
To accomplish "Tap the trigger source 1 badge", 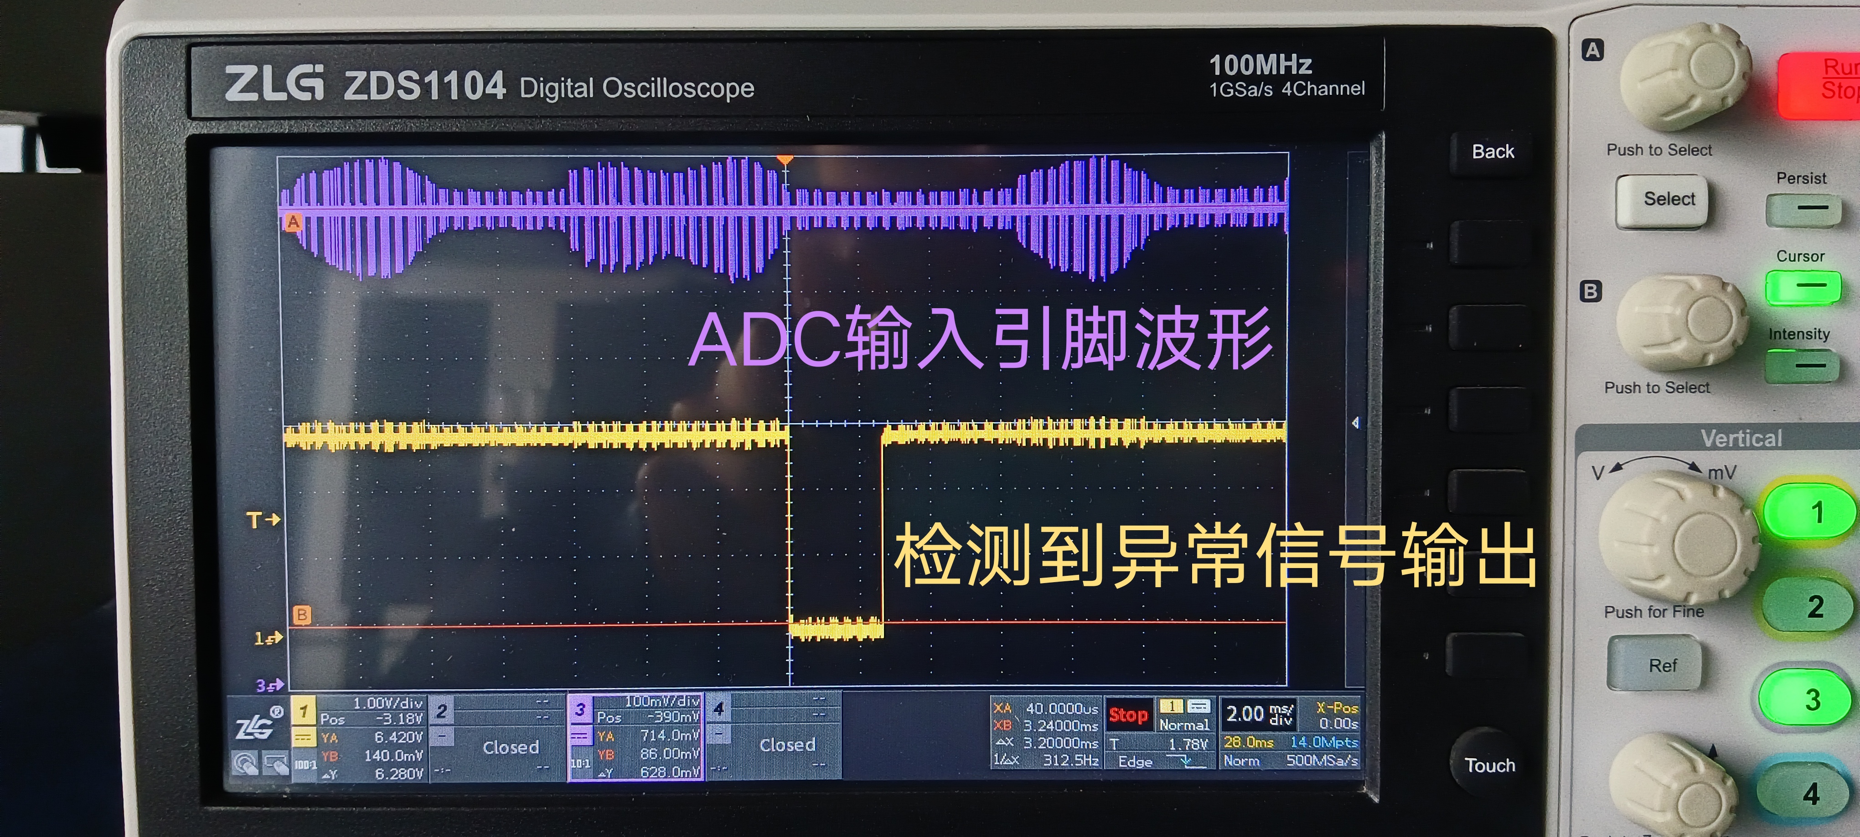I will click(x=1171, y=706).
